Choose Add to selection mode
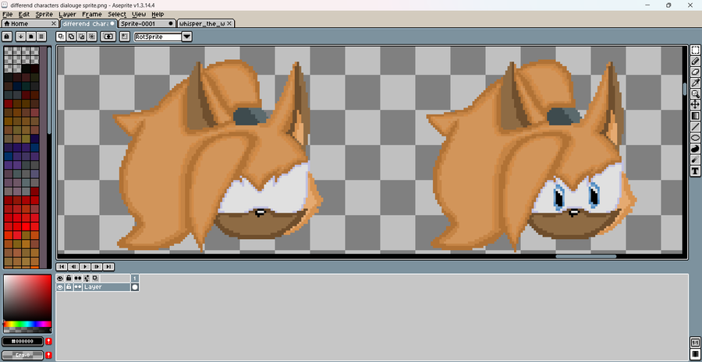The height and width of the screenshot is (362, 702). coord(71,37)
